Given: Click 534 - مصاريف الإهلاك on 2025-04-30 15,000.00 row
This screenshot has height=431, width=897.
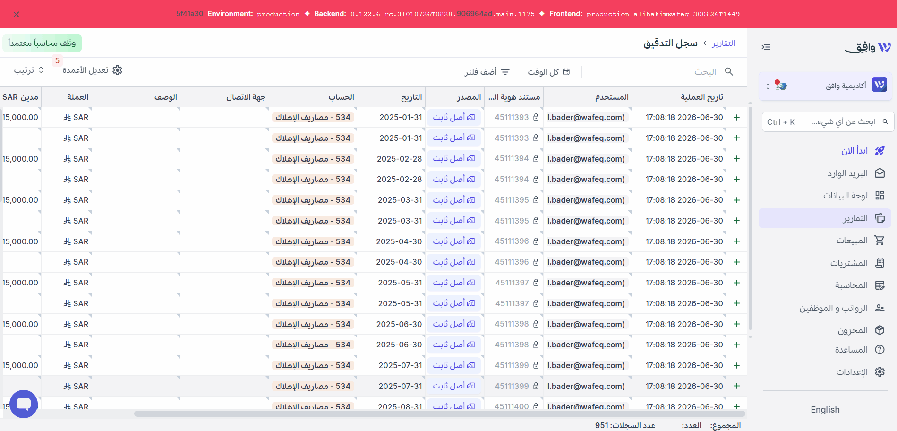Looking at the screenshot, I should [313, 241].
